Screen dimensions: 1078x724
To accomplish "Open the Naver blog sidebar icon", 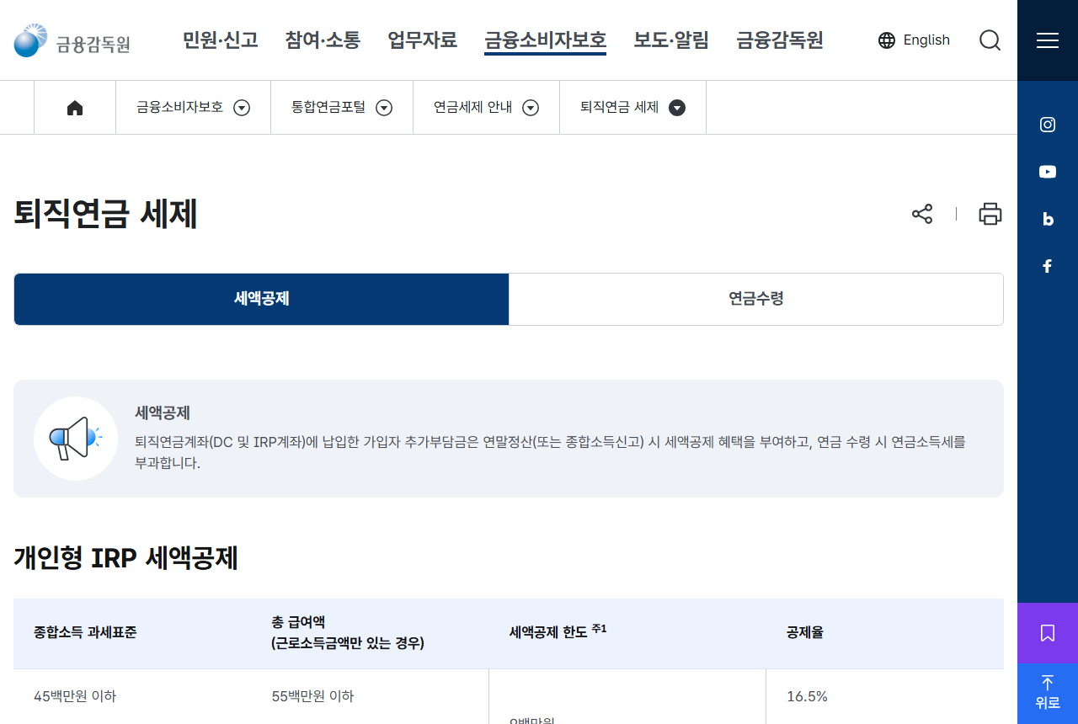I will [x=1048, y=219].
